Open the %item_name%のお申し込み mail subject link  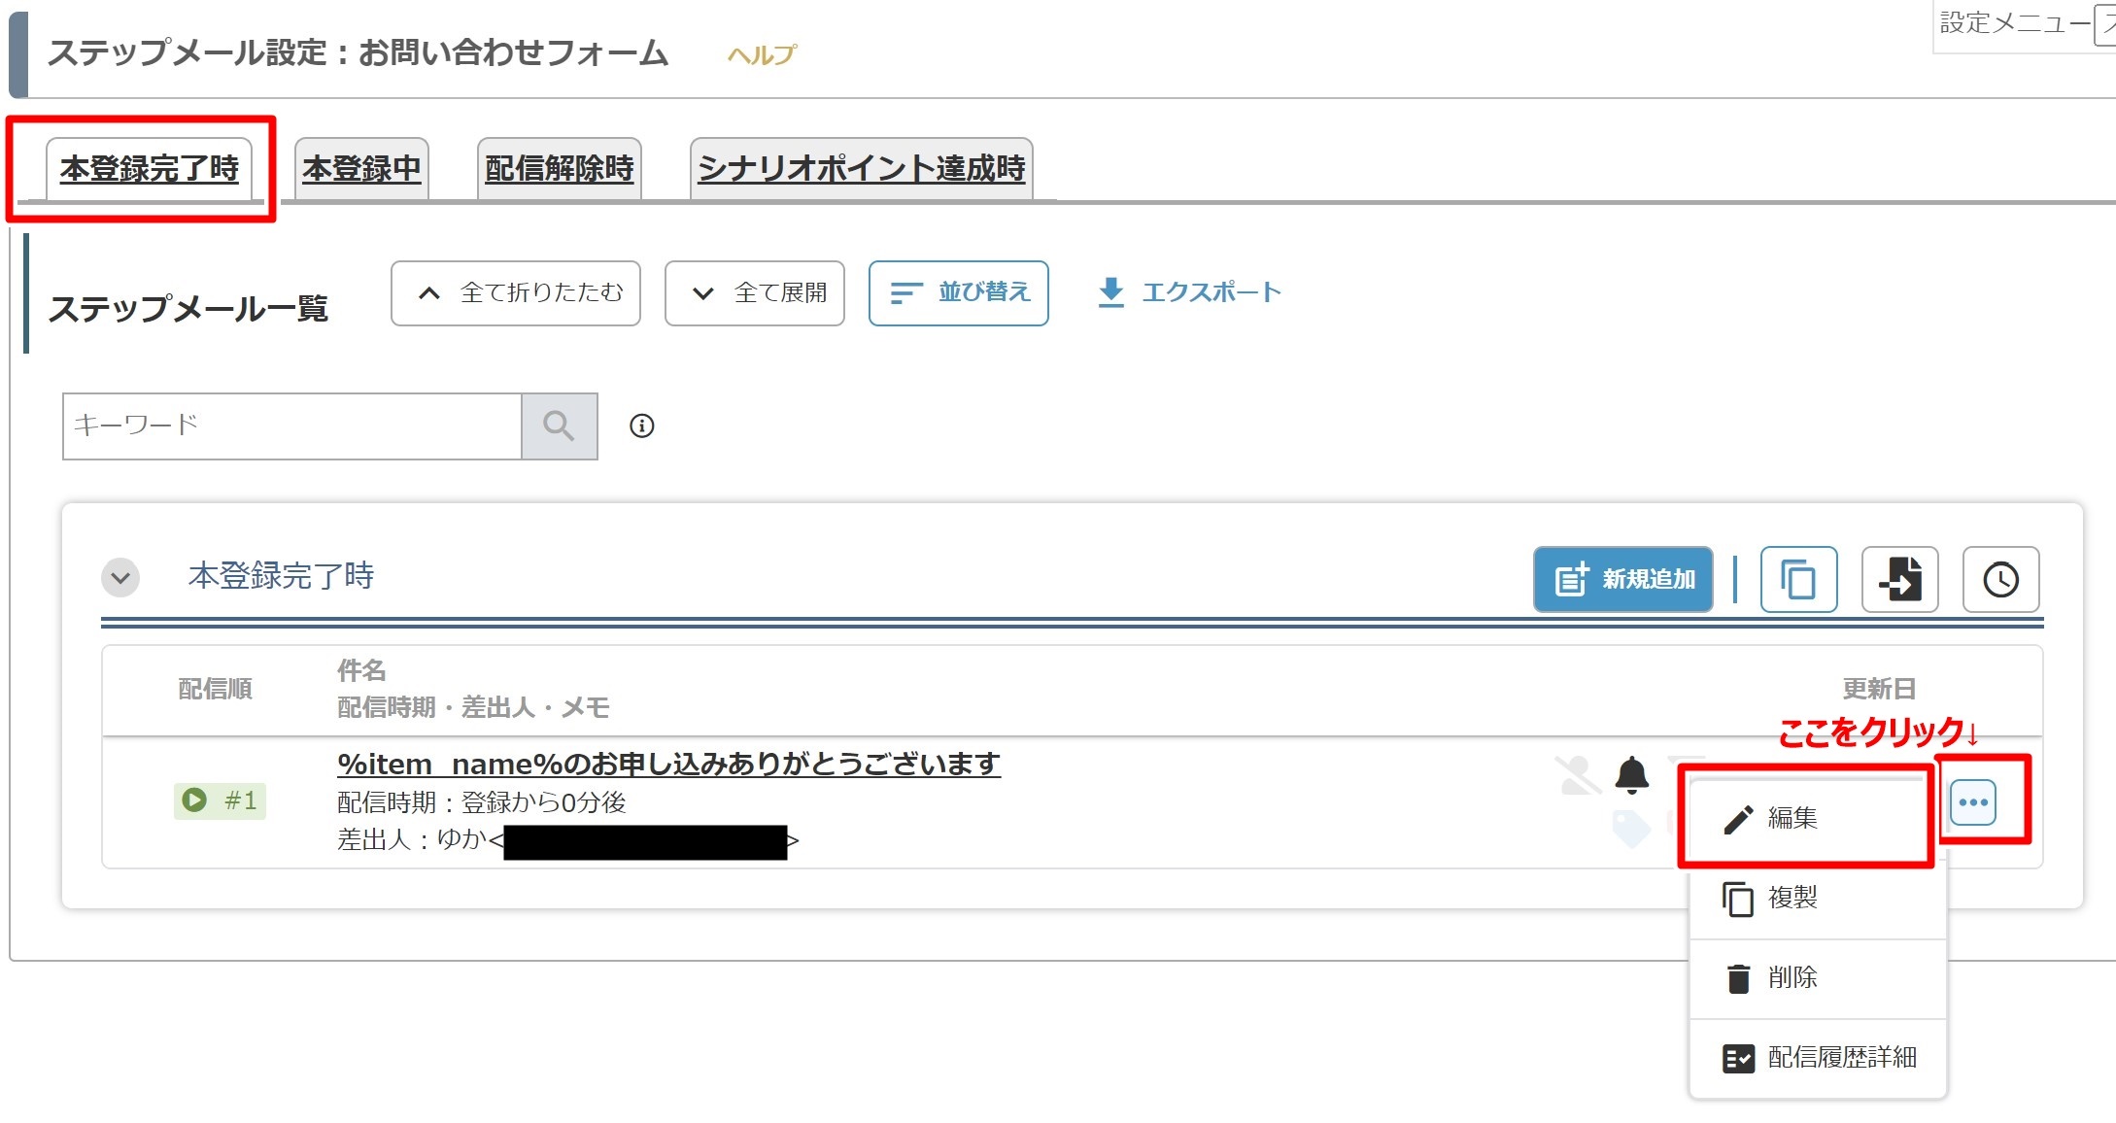[668, 764]
